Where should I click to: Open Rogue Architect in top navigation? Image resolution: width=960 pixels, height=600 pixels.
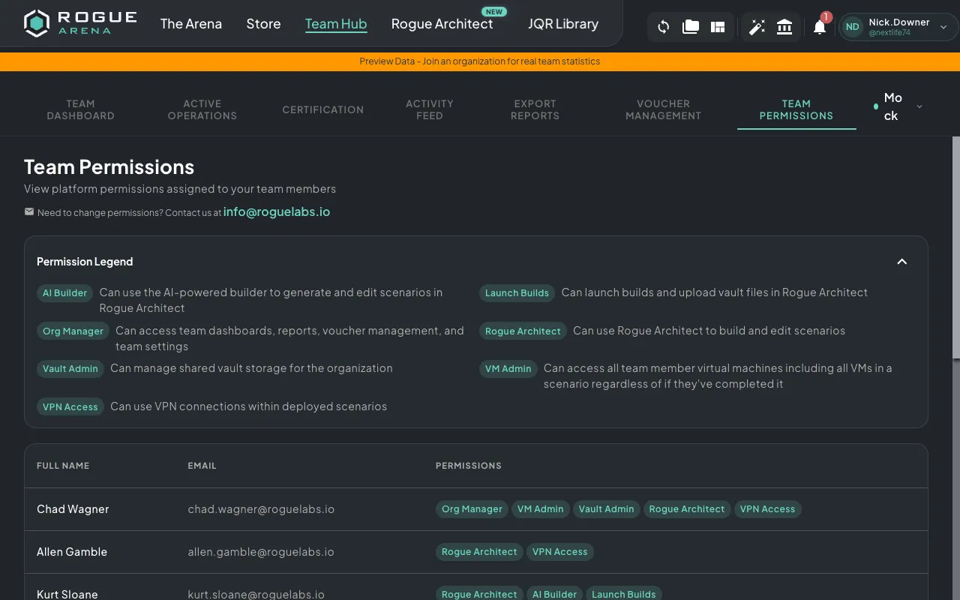click(442, 24)
